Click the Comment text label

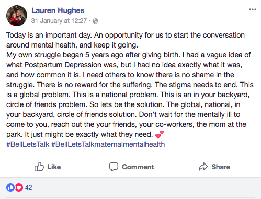[x=138, y=167]
